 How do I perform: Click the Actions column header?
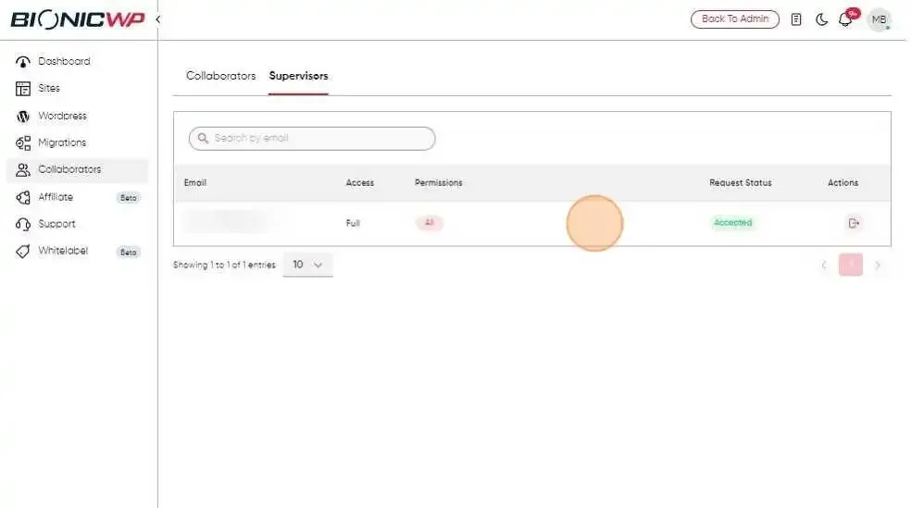(x=843, y=182)
